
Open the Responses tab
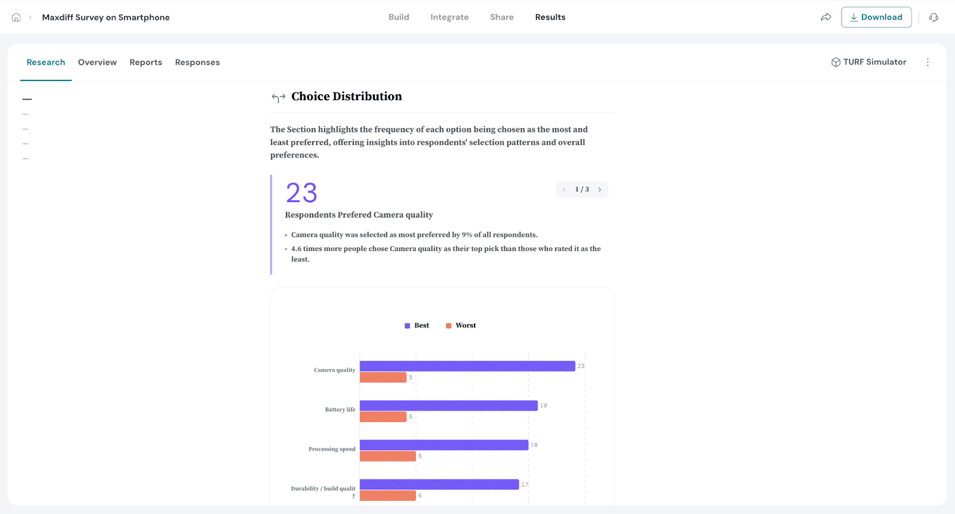click(x=197, y=63)
